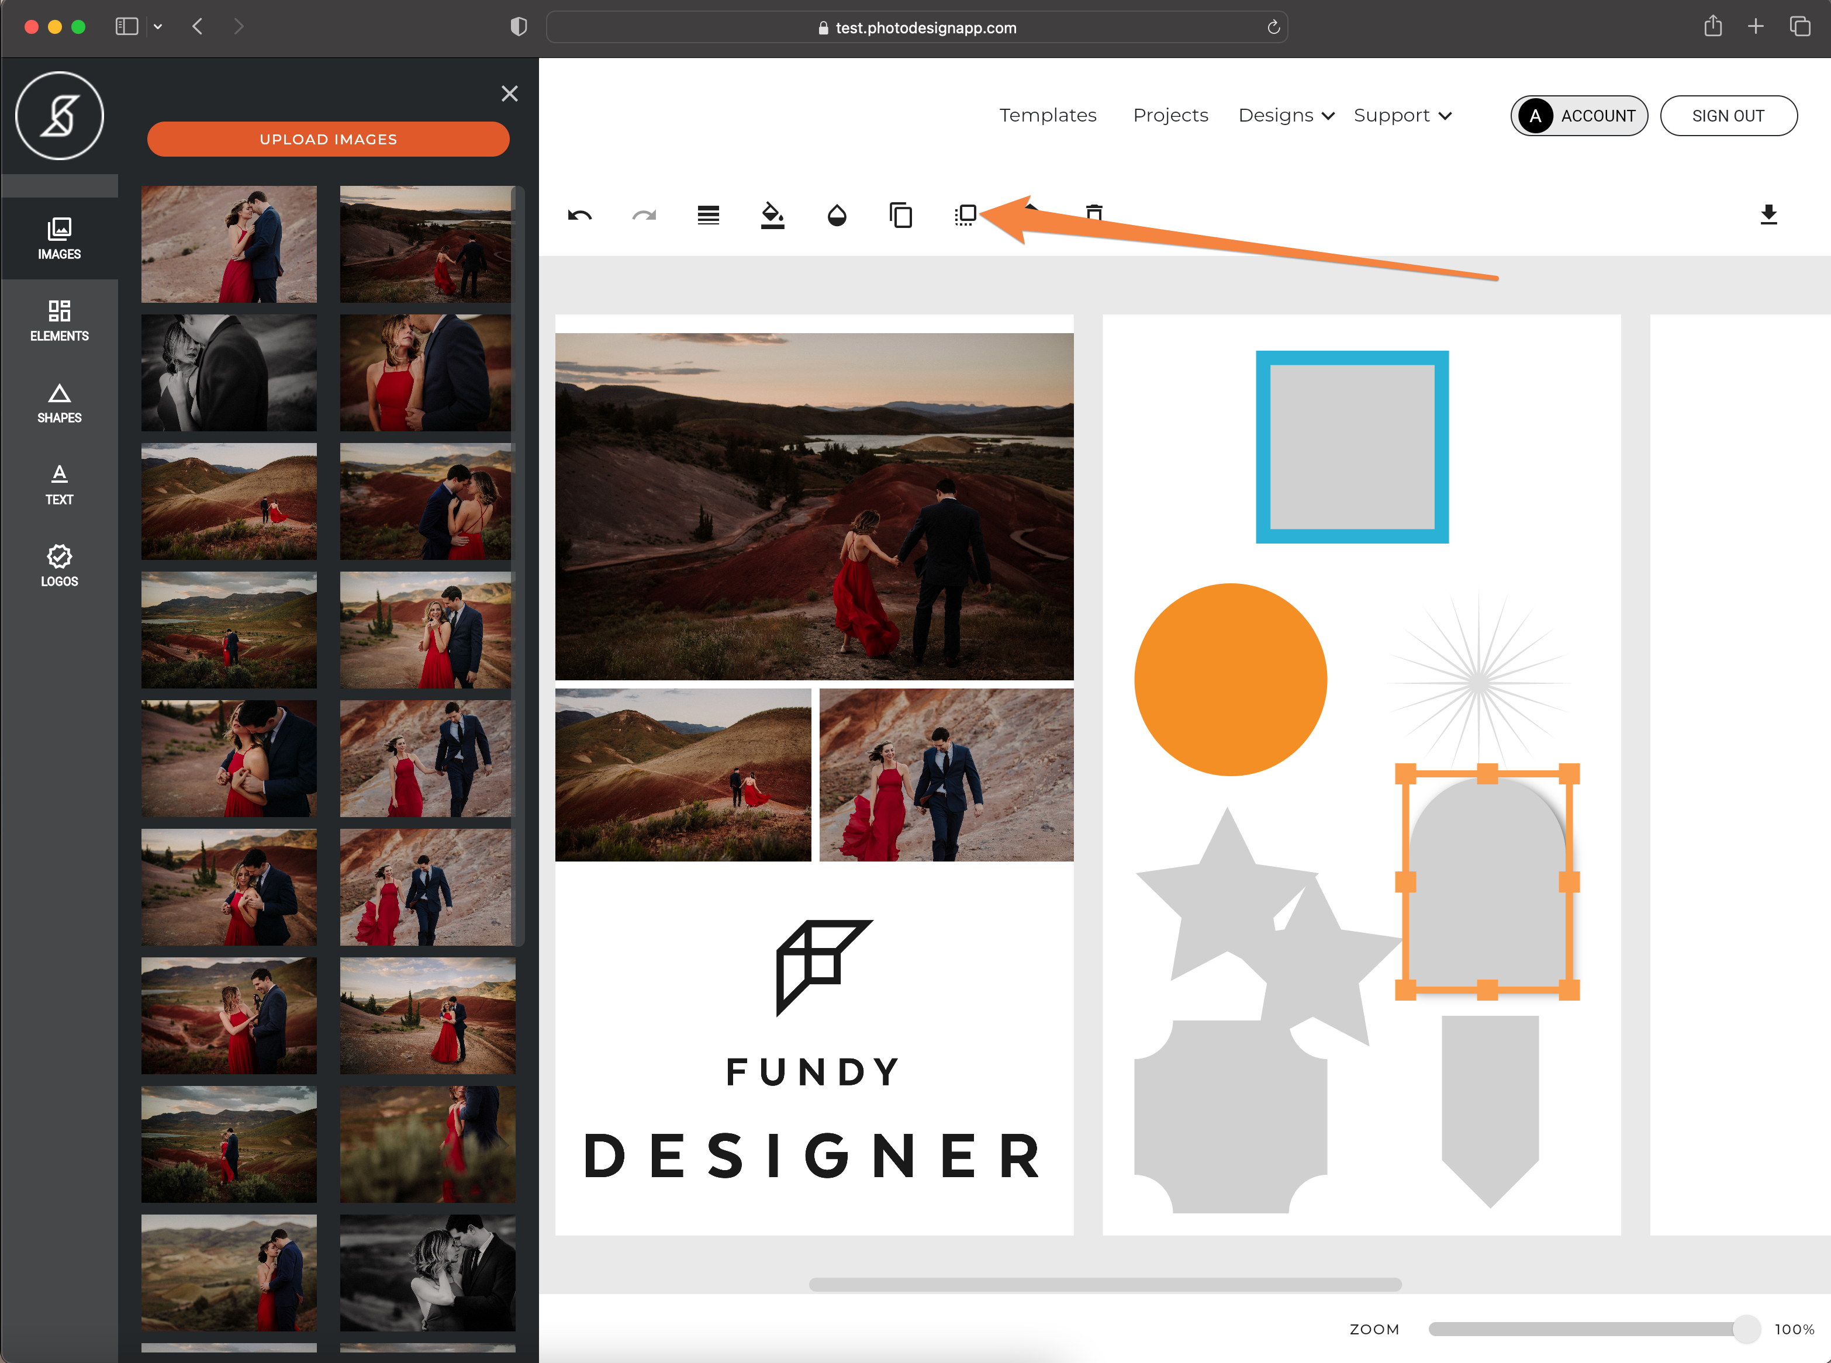The height and width of the screenshot is (1363, 1831).
Task: Pick the first thumbnail of embracing couple
Action: pos(229,244)
